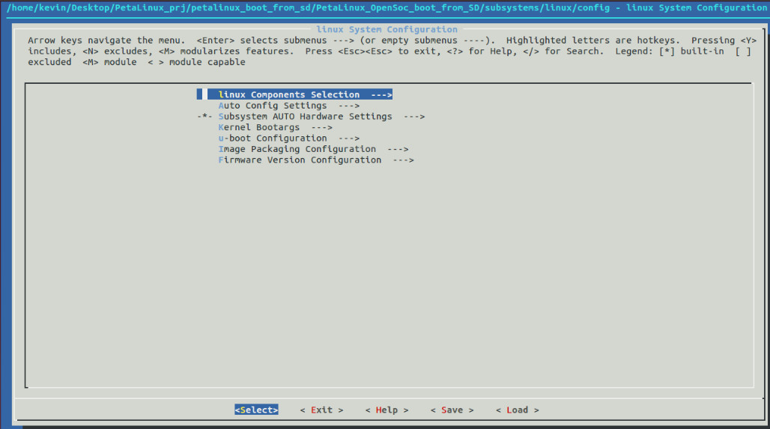Click the arrow after Image Packaging Configuration
This screenshot has height=429, width=770.
point(398,149)
